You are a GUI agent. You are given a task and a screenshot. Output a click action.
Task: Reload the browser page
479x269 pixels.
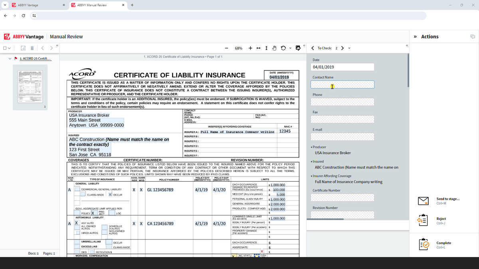(24, 16)
